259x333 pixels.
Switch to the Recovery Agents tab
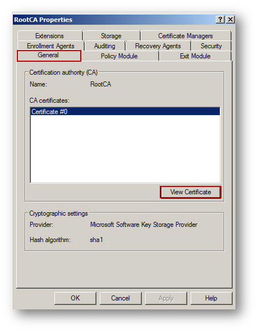[158, 46]
